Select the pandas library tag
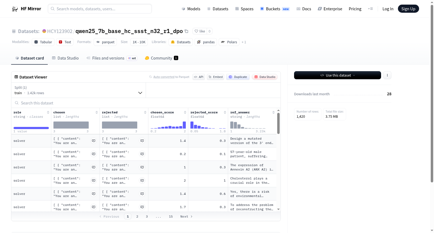Image resolution: width=434 pixels, height=233 pixels. click(206, 42)
